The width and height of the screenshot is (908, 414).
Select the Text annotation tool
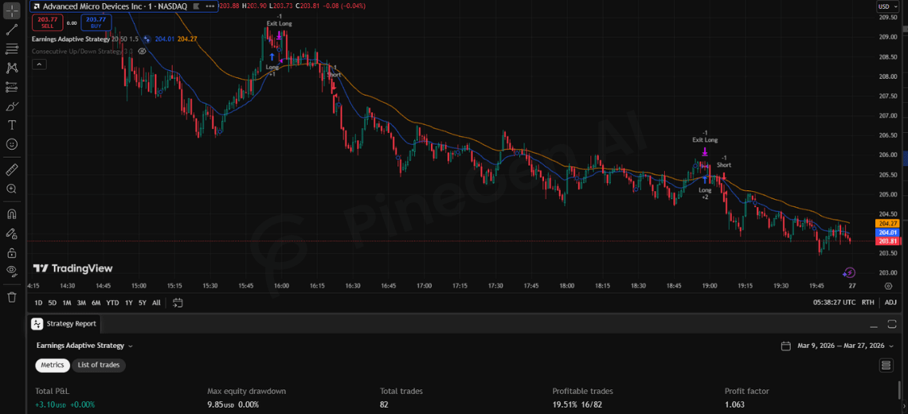click(x=12, y=125)
